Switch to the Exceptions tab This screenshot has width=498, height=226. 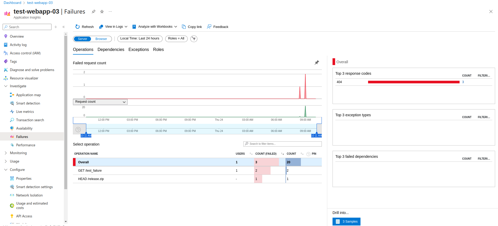pos(139,49)
